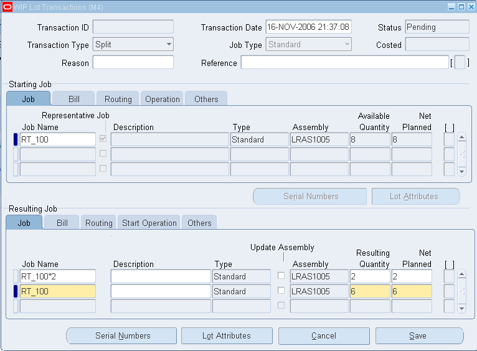Open flexfield for Starting Job RT_100 row
The width and height of the screenshot is (477, 351).
[449, 139]
